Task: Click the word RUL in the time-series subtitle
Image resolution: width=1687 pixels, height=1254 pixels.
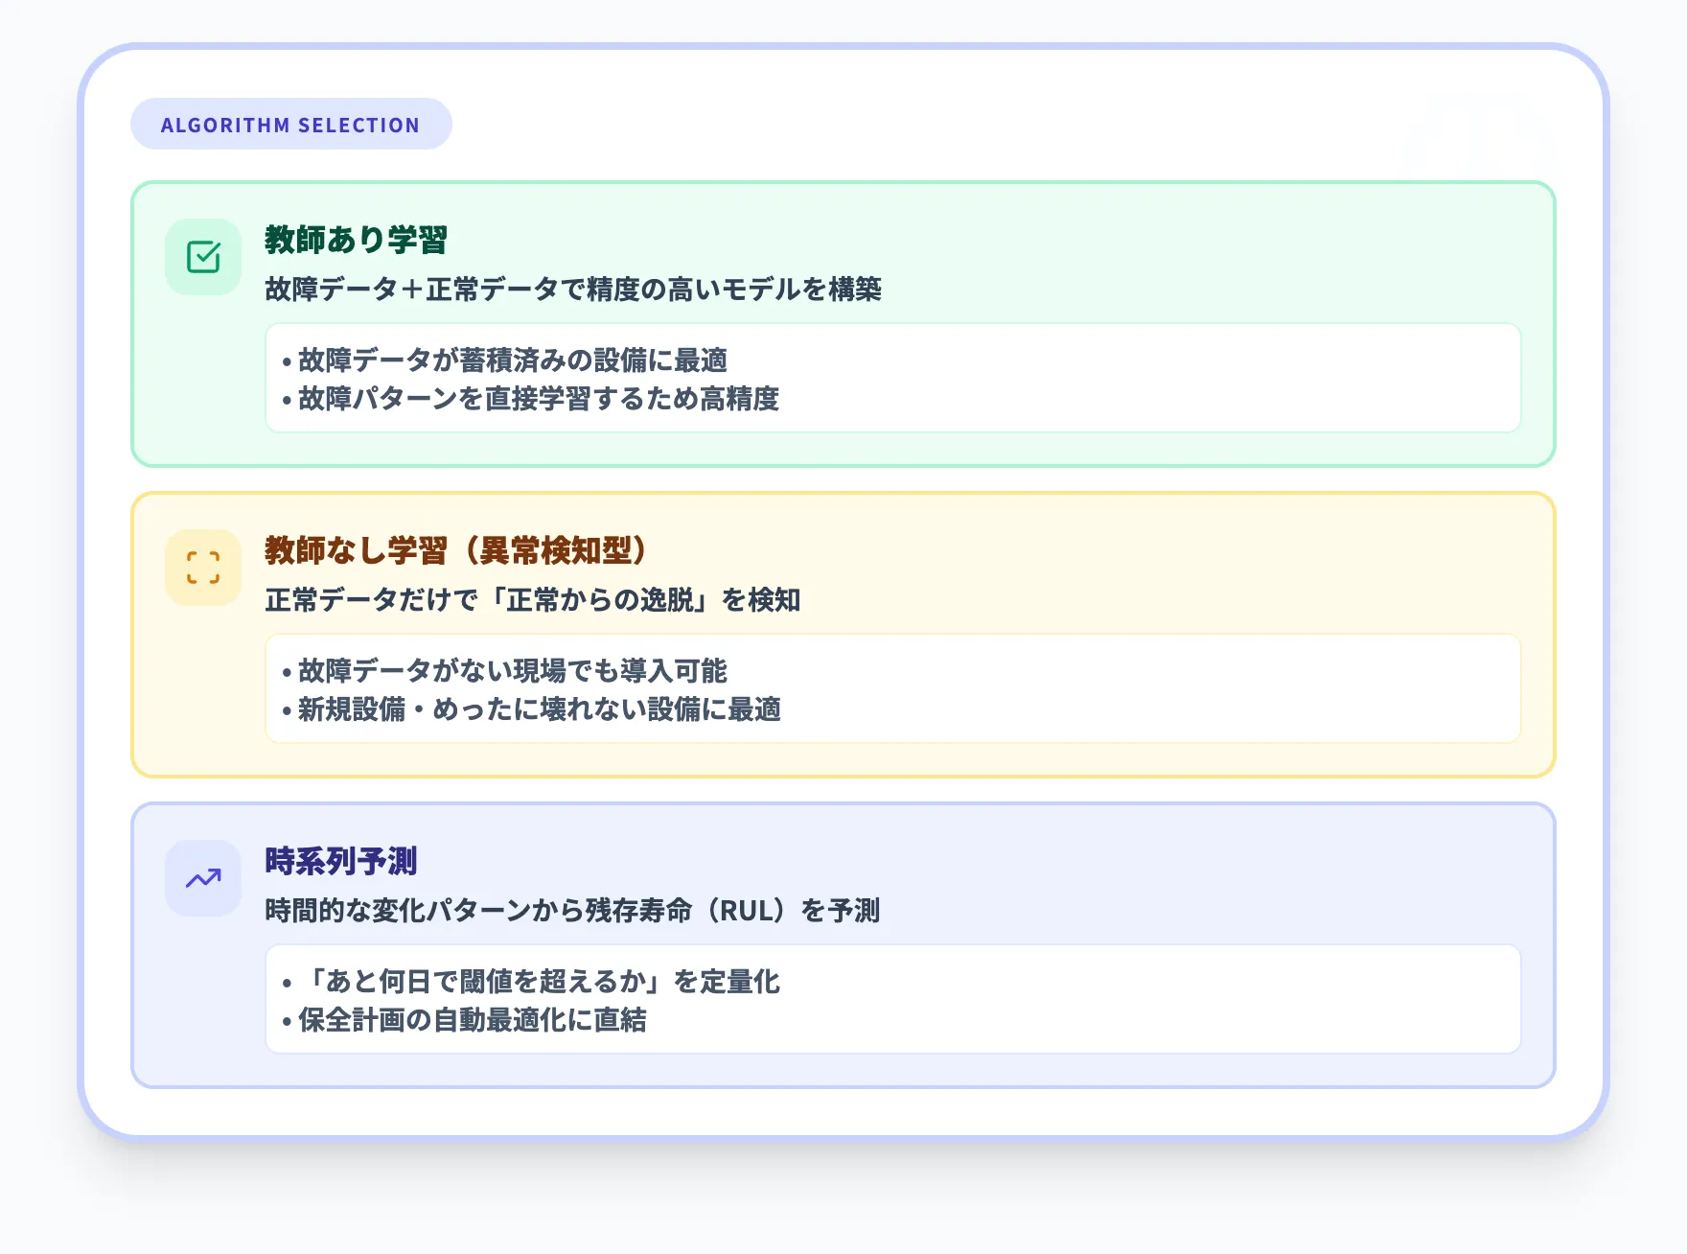Action: pos(746,911)
